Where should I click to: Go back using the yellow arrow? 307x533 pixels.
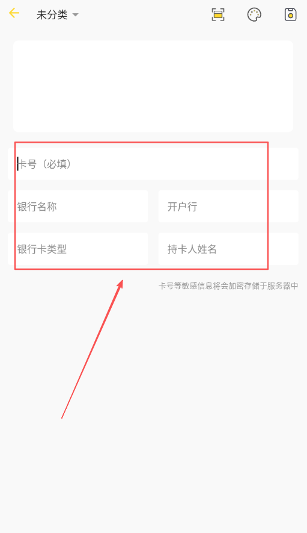pyautogui.click(x=14, y=14)
